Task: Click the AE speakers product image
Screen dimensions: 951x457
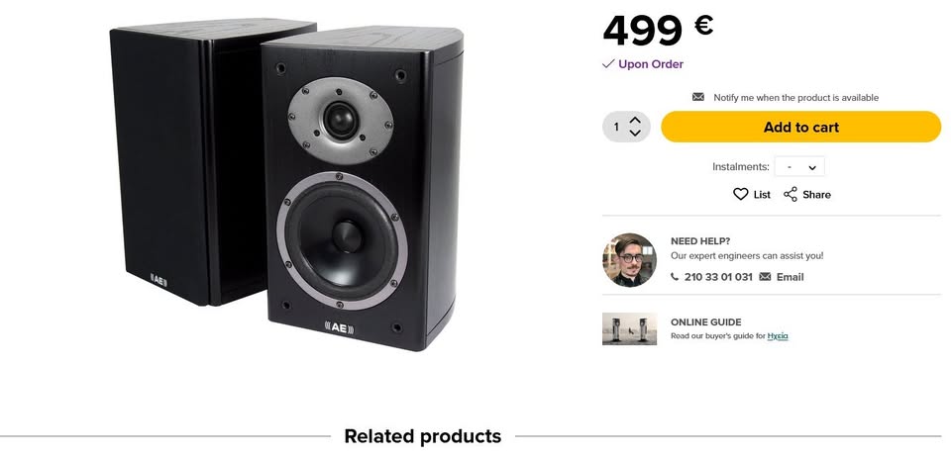Action: click(x=285, y=183)
